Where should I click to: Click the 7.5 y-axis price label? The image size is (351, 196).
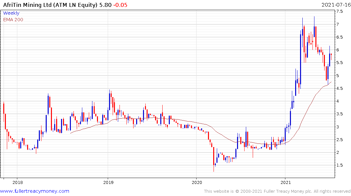(x=339, y=11)
